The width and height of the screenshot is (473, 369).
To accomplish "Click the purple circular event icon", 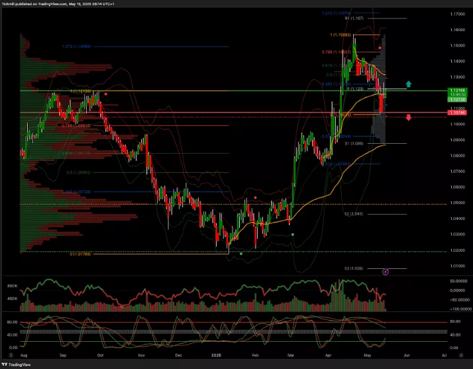I will (386, 272).
